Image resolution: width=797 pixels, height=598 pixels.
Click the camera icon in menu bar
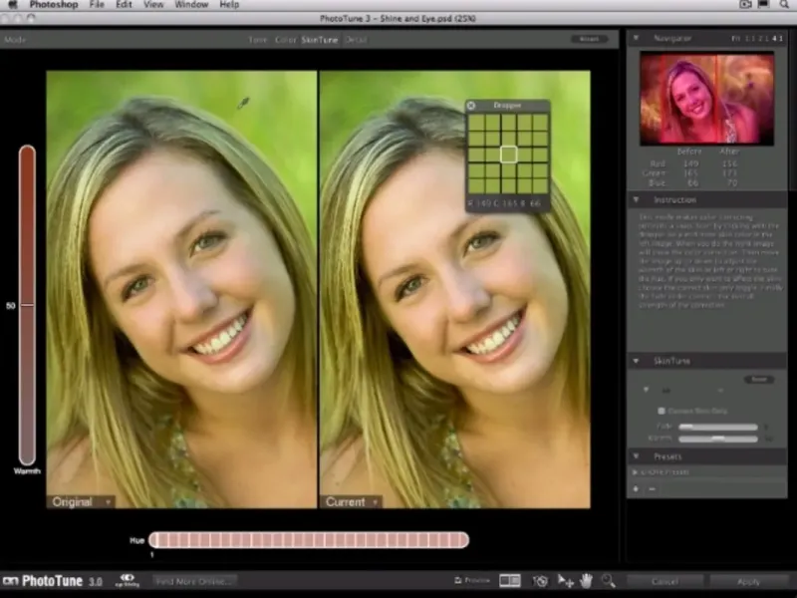click(x=745, y=5)
